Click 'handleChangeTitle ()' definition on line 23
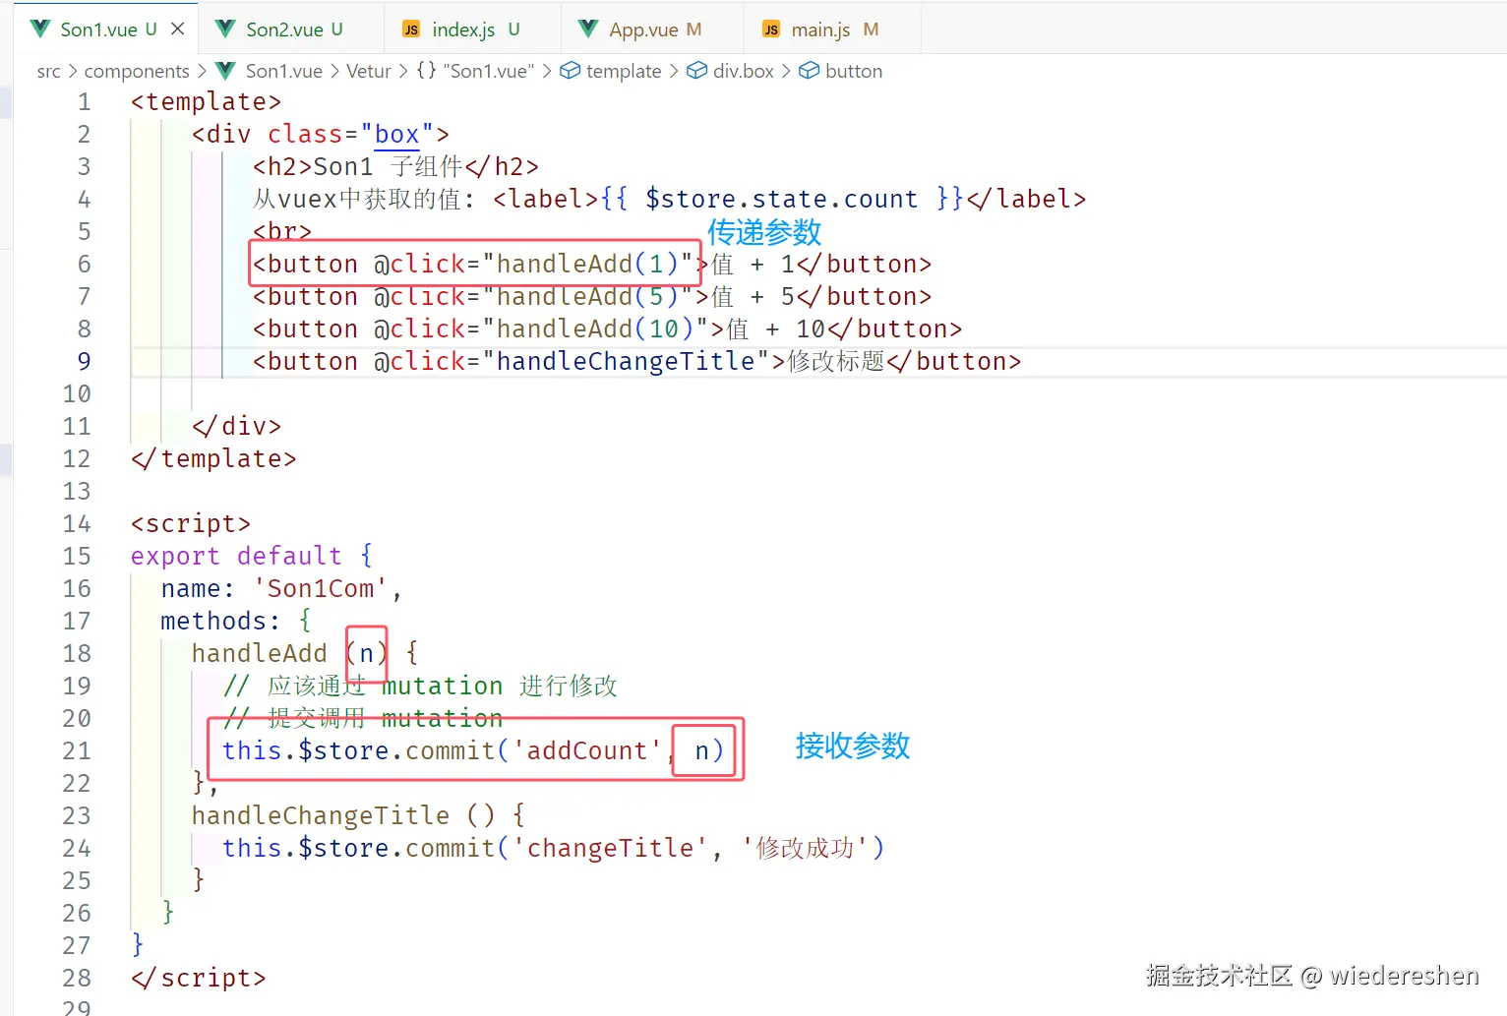Screen dimensions: 1507x1016 (343, 816)
